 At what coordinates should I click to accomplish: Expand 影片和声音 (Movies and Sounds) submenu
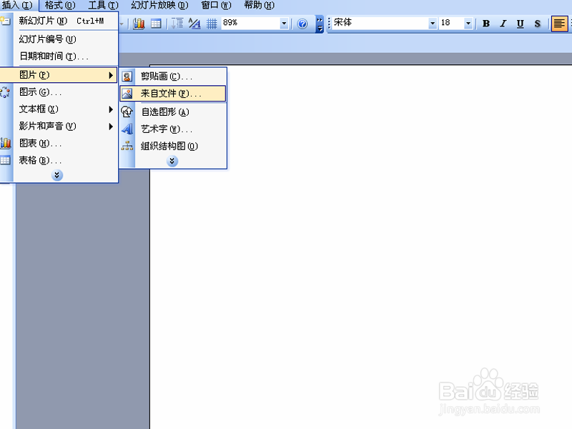pos(59,127)
